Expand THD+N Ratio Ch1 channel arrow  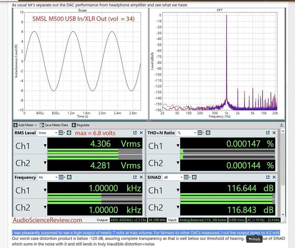pyautogui.click(x=178, y=146)
